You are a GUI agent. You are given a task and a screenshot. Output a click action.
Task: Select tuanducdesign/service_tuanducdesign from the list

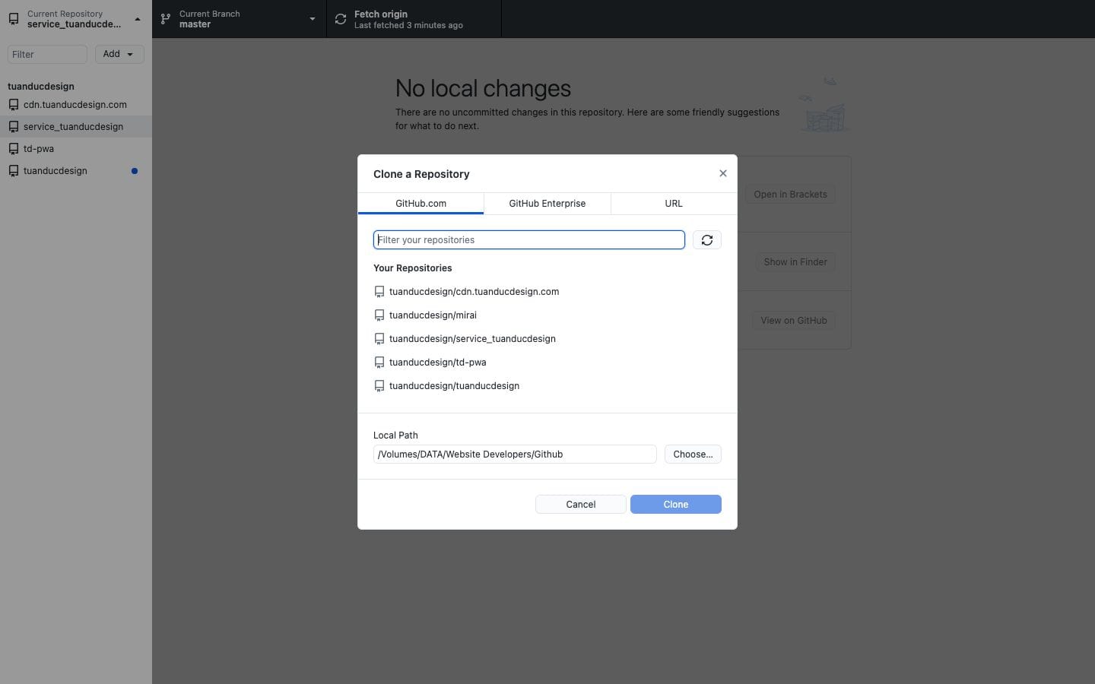coord(472,338)
